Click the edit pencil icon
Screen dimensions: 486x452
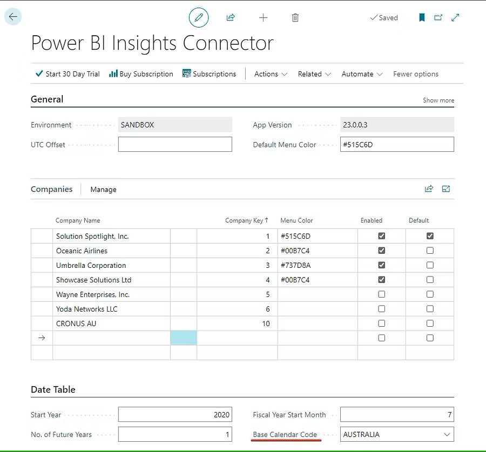pos(199,17)
